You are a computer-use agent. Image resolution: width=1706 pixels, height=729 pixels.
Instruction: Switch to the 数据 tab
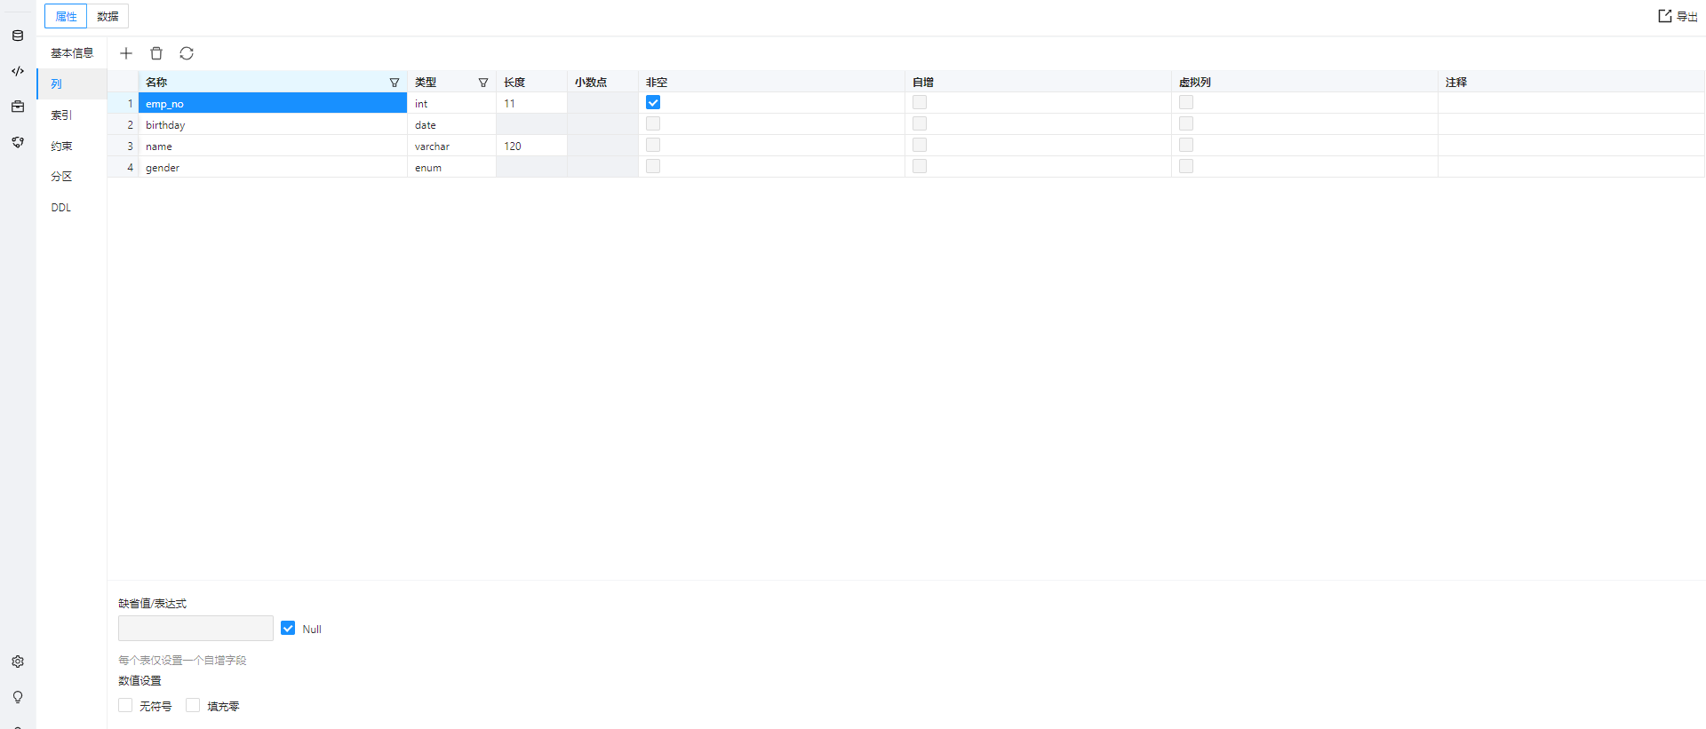tap(108, 16)
